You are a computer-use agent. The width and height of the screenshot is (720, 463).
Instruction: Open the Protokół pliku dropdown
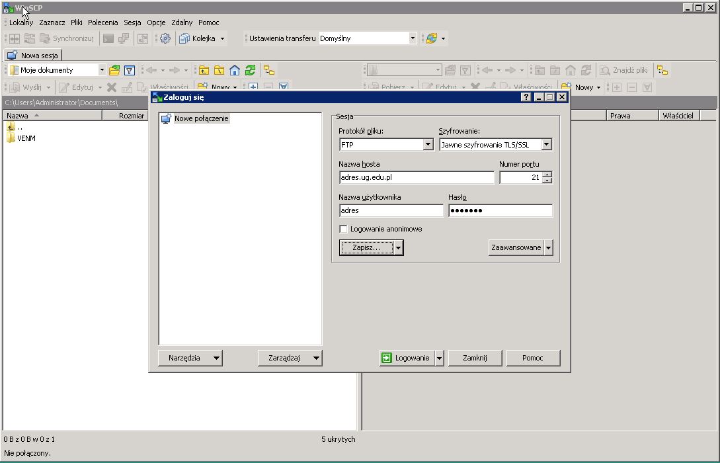pos(428,145)
